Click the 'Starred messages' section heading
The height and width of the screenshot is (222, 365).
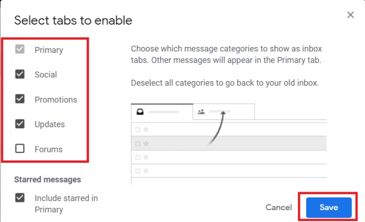(x=48, y=179)
